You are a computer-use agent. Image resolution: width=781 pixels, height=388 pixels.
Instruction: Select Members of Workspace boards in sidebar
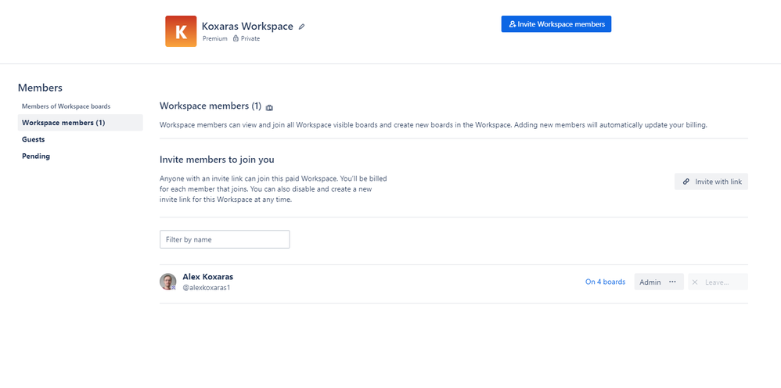(x=67, y=106)
